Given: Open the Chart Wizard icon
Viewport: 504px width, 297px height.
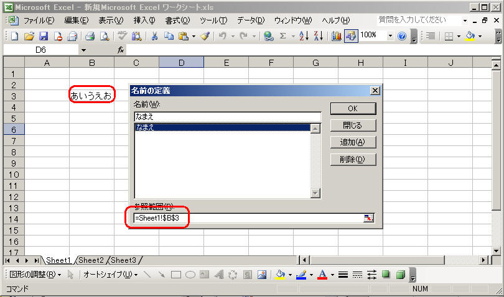Looking at the screenshot, I should (337, 36).
